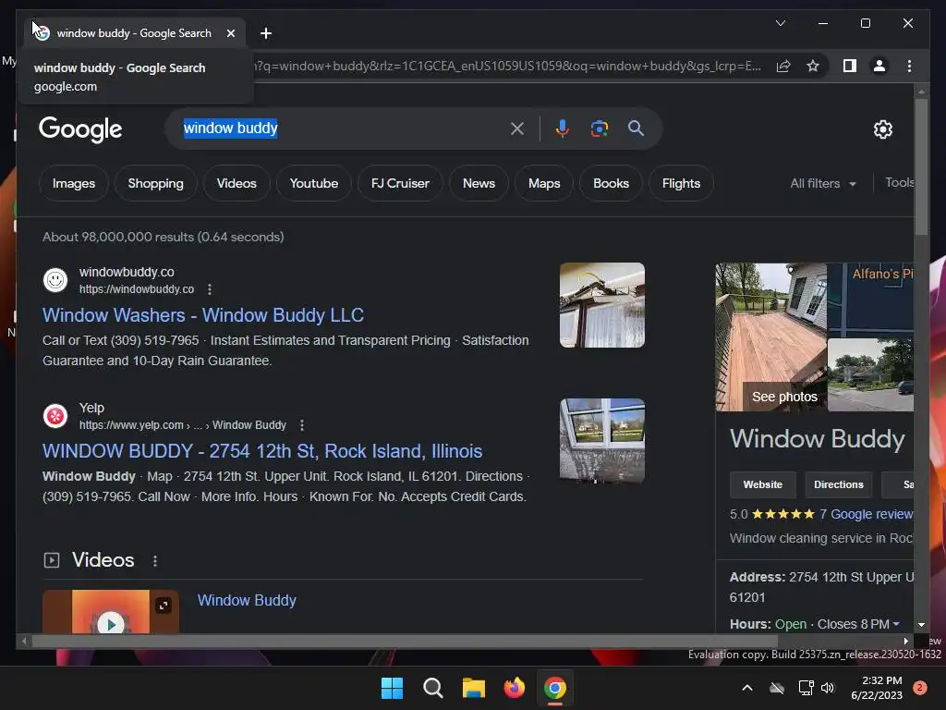Go to Google home via logo
This screenshot has height=710, width=946.
click(x=80, y=129)
